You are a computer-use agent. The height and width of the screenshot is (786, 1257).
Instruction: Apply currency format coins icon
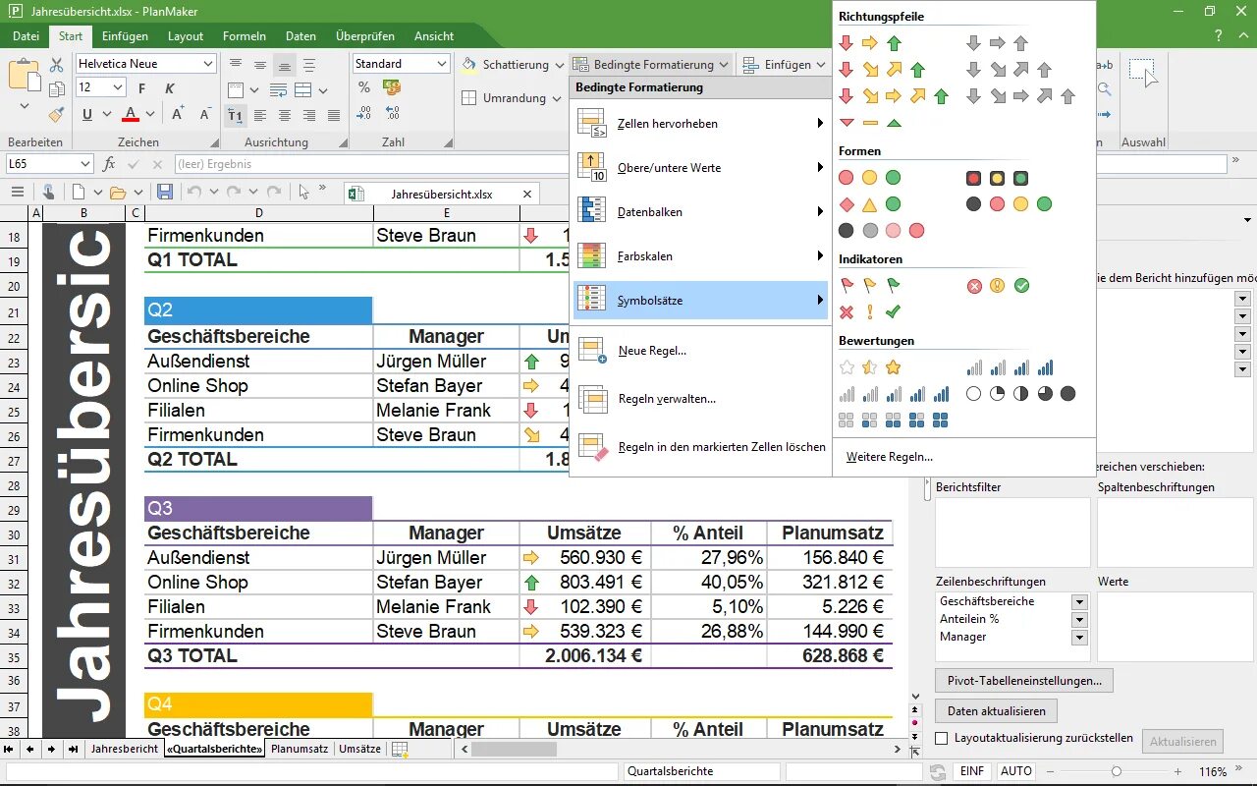click(392, 87)
